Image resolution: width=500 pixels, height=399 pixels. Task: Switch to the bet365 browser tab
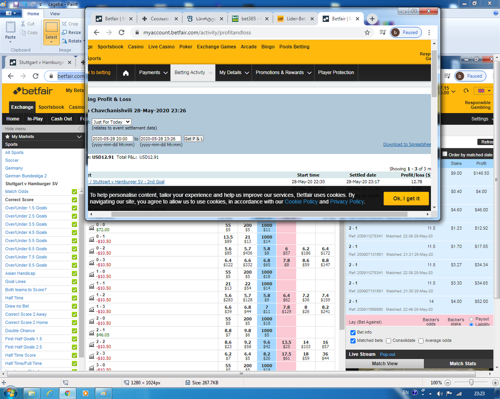click(x=250, y=19)
